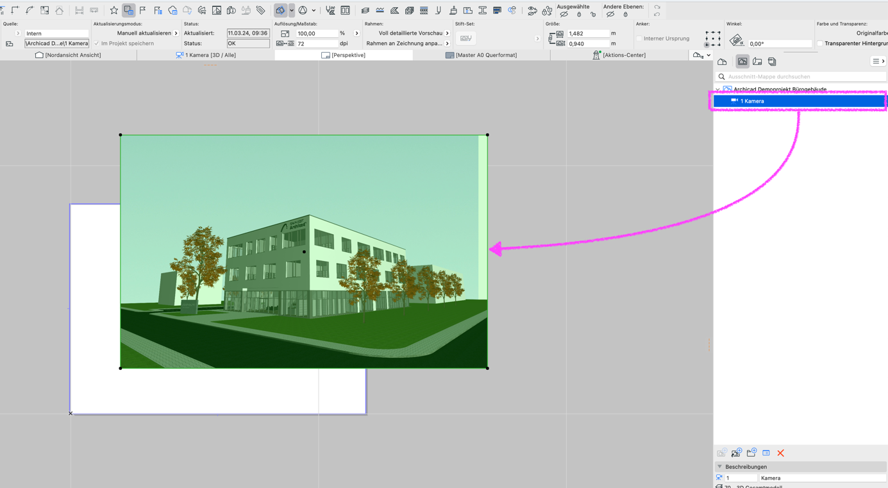The image size is (888, 488).
Task: Click the hatched 3D box icon
Action: pos(409,10)
